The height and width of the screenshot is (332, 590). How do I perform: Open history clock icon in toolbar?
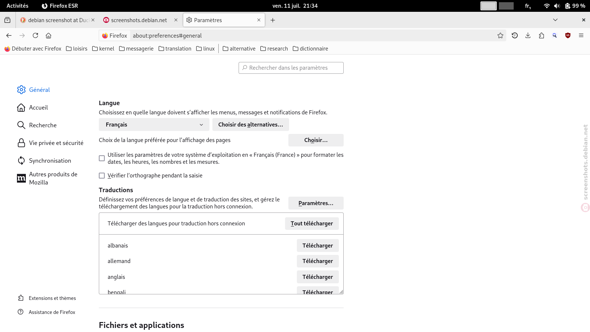(515, 35)
